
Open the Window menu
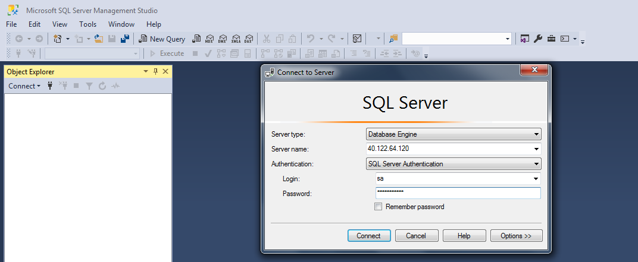tap(121, 24)
